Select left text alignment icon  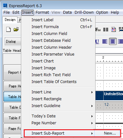(105, 42)
